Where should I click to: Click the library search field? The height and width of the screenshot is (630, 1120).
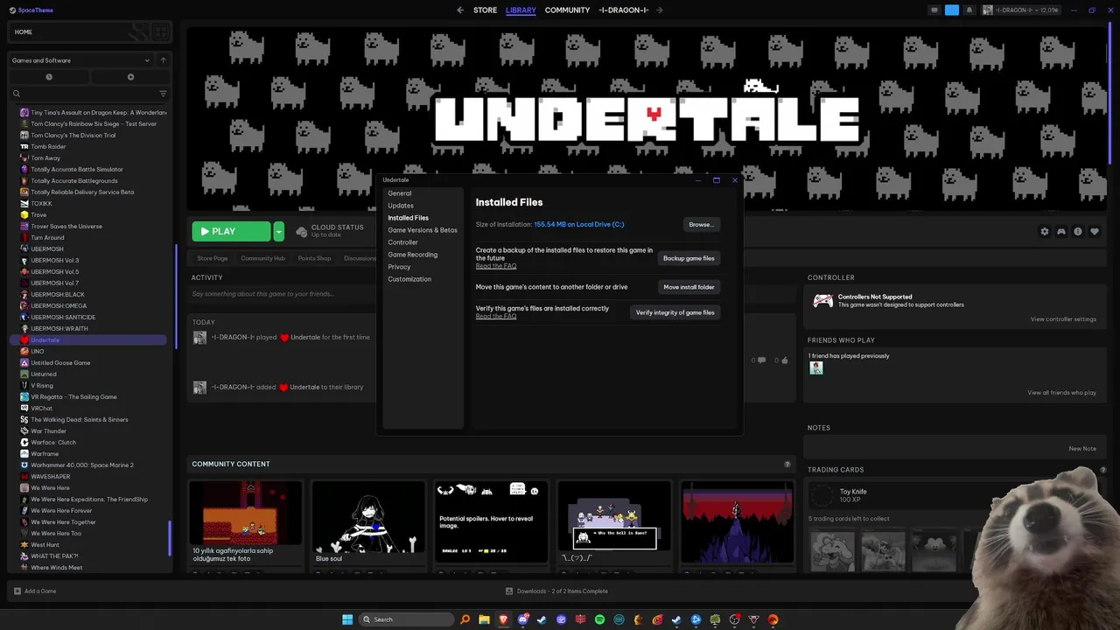[83, 94]
